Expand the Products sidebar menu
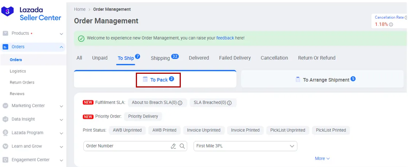Viewport: 408px width, 167px height. [x=61, y=33]
